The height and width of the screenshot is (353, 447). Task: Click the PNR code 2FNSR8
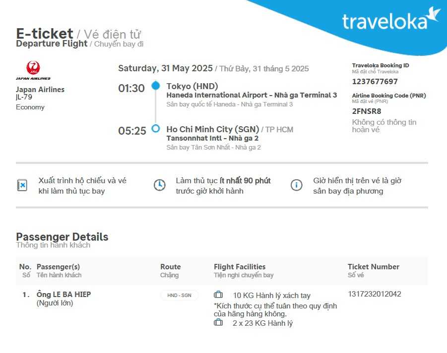pos(367,111)
